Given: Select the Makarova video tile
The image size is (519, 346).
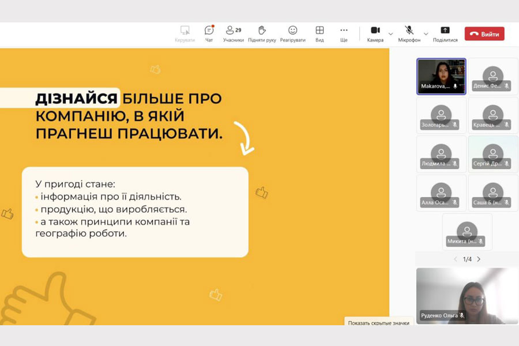Looking at the screenshot, I should pyautogui.click(x=441, y=76).
